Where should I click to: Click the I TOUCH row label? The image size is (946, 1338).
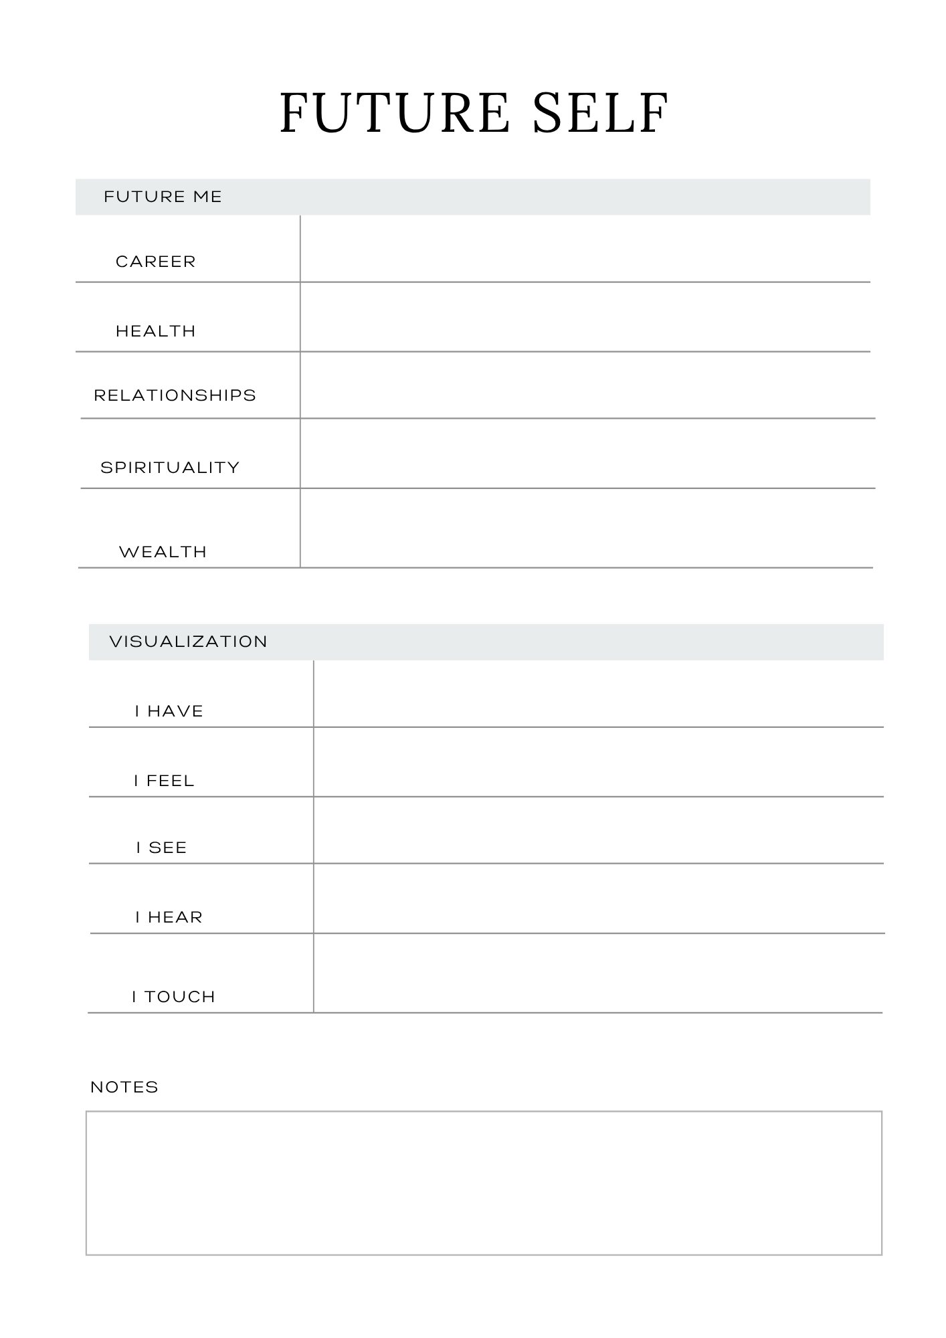coord(173,997)
